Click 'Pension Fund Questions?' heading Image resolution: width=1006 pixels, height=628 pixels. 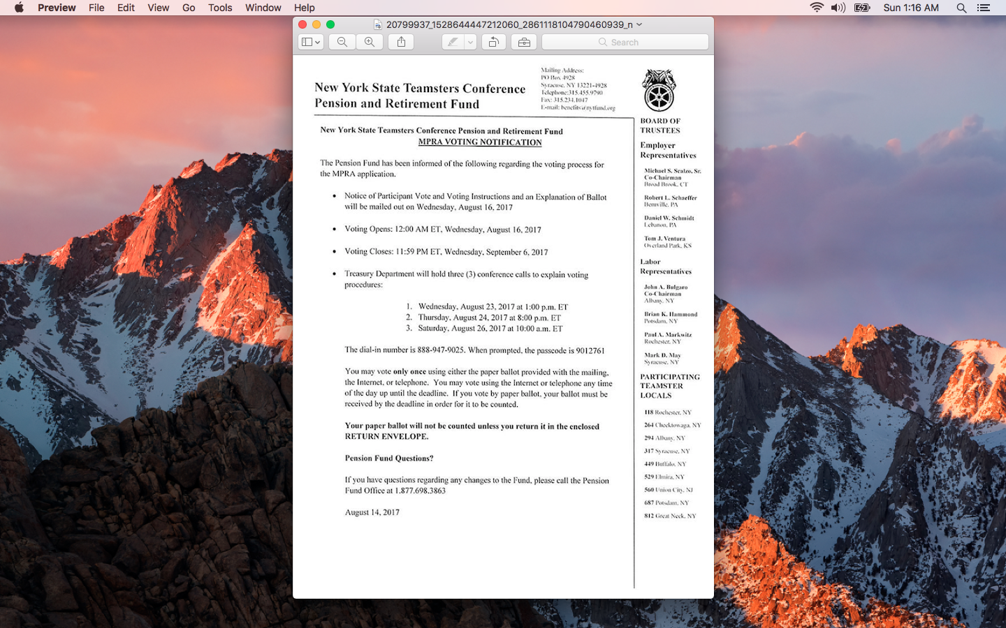click(x=389, y=458)
